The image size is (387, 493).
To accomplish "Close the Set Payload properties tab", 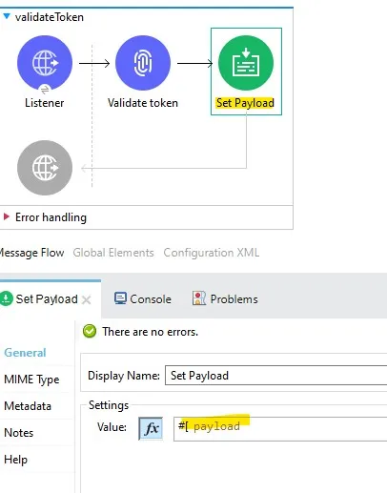I will tap(86, 299).
